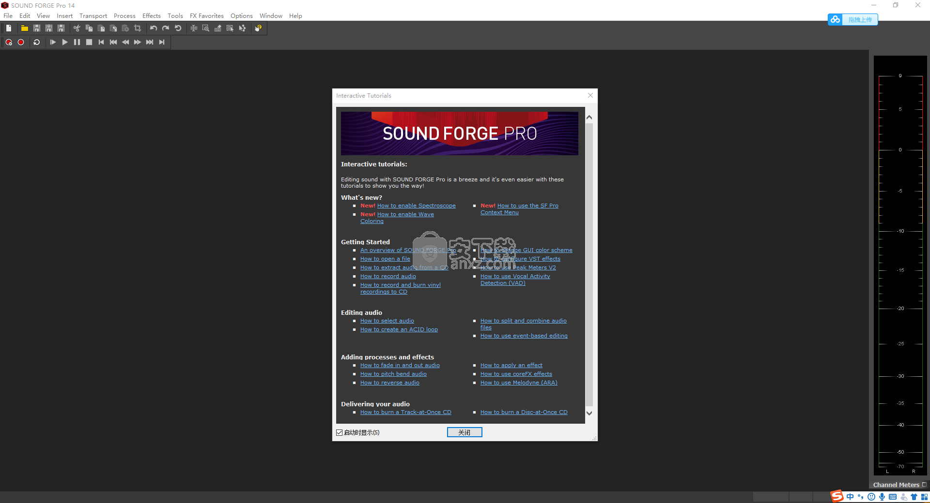Image resolution: width=930 pixels, height=503 pixels.
Task: Open How to enable Spectroscope tutorial
Action: click(417, 206)
